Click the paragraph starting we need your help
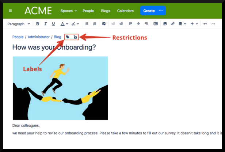 tap(117, 133)
